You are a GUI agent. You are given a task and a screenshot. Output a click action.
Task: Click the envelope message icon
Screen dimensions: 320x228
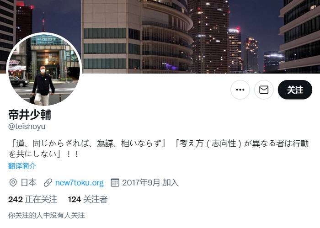click(x=264, y=90)
